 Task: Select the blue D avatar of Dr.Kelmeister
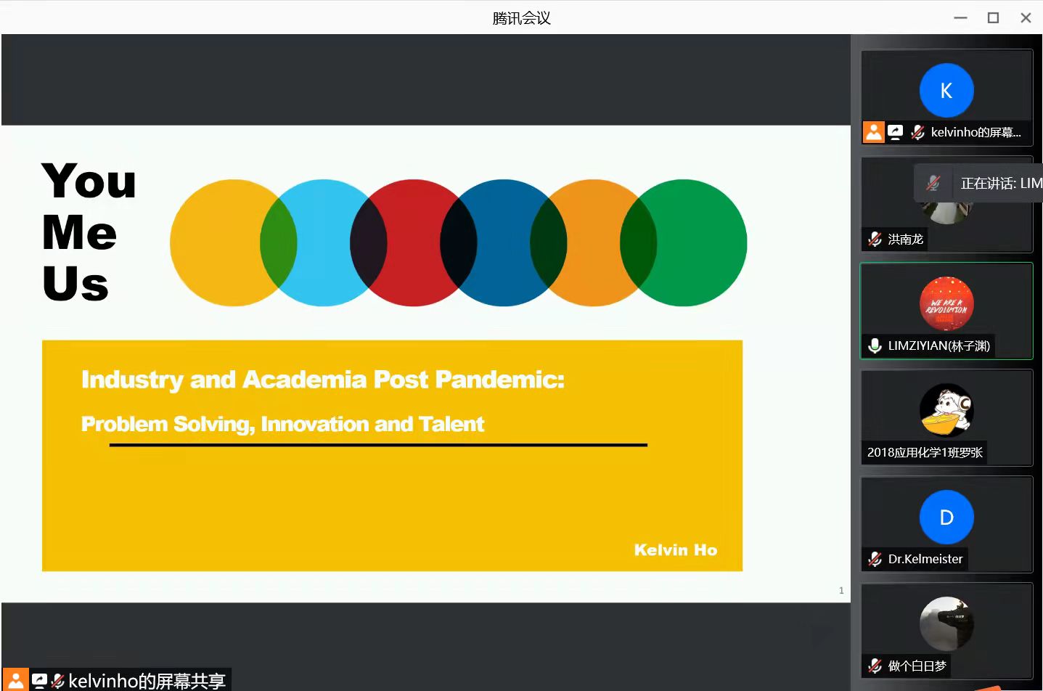[x=946, y=518]
